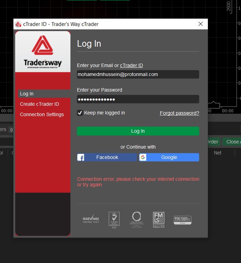241x263 pixels.
Task: Open the Create cTrader ID page
Action: [x=39, y=104]
